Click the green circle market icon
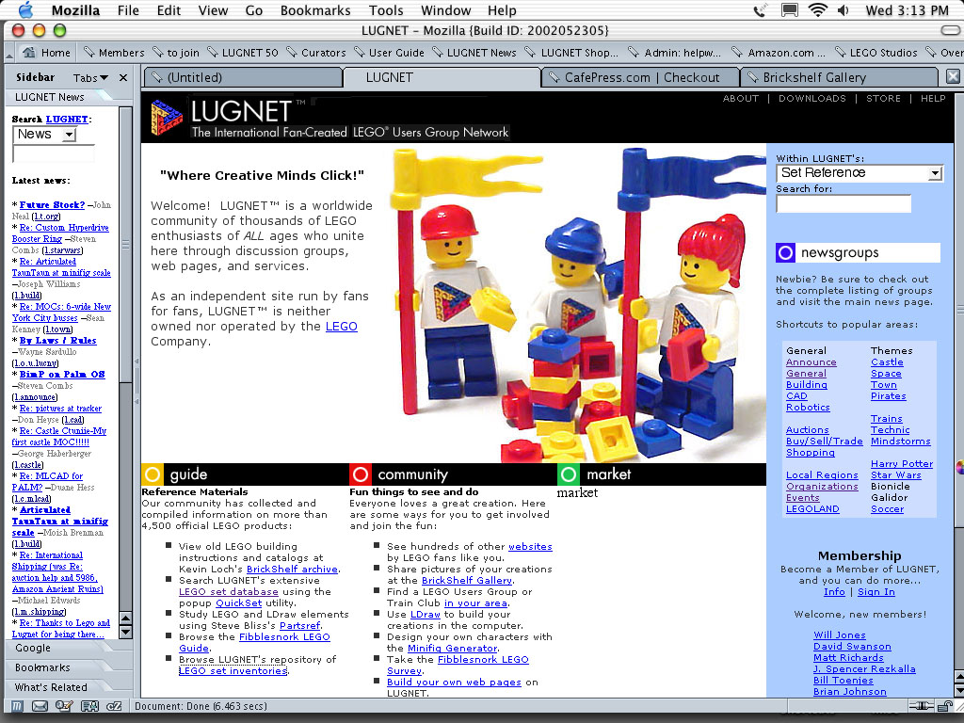Screen dimensions: 964x723 click(x=569, y=474)
